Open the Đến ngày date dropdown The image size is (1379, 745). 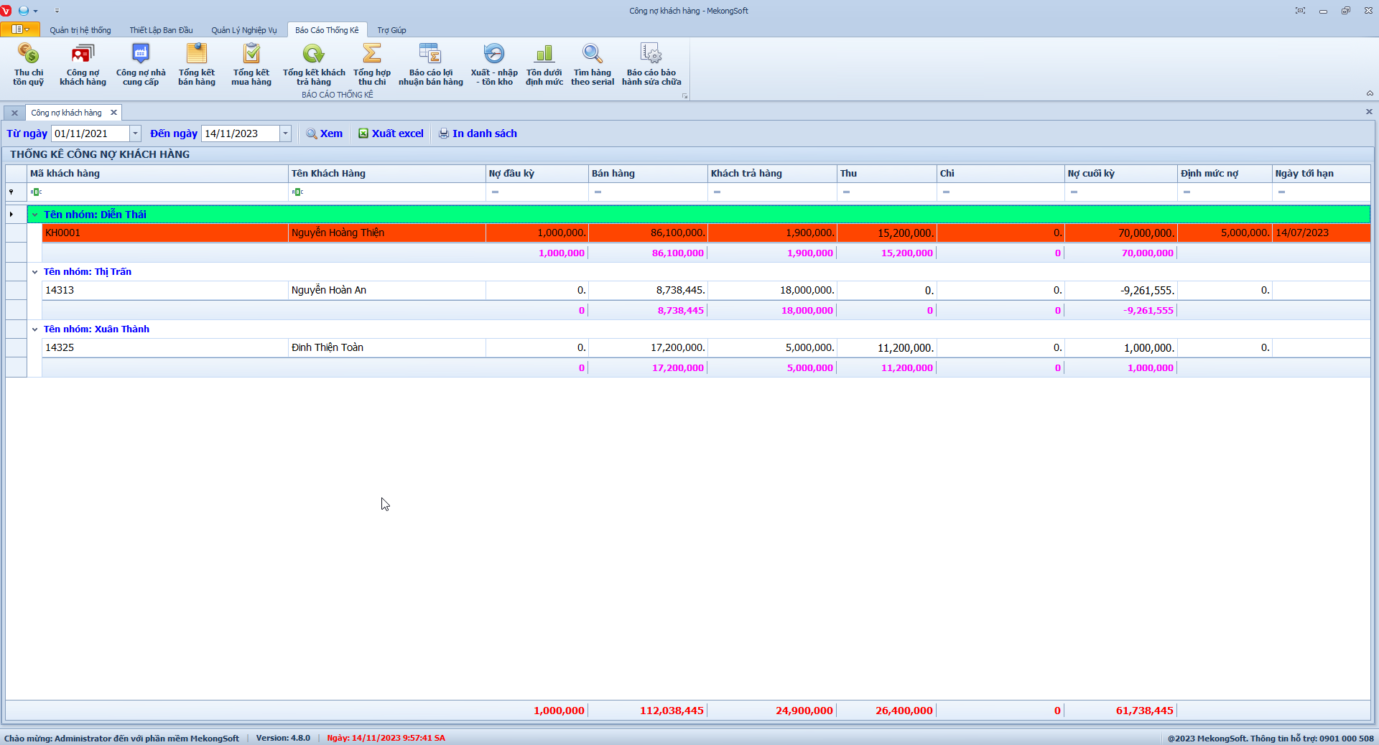tap(285, 133)
